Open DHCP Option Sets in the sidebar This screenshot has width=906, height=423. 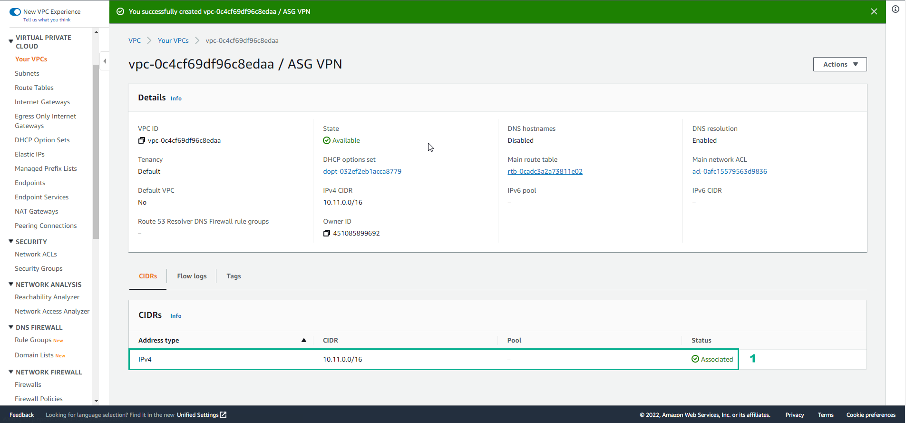coord(42,140)
